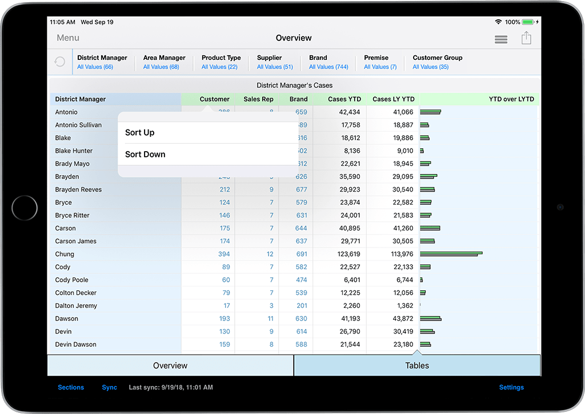The width and height of the screenshot is (585, 414).
Task: Click the Sales Rep column header
Action: pos(257,99)
